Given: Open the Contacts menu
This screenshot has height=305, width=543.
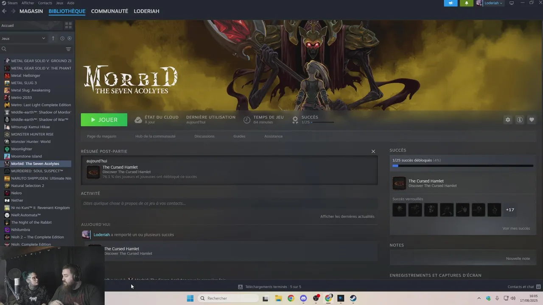Looking at the screenshot, I should 45,3.
